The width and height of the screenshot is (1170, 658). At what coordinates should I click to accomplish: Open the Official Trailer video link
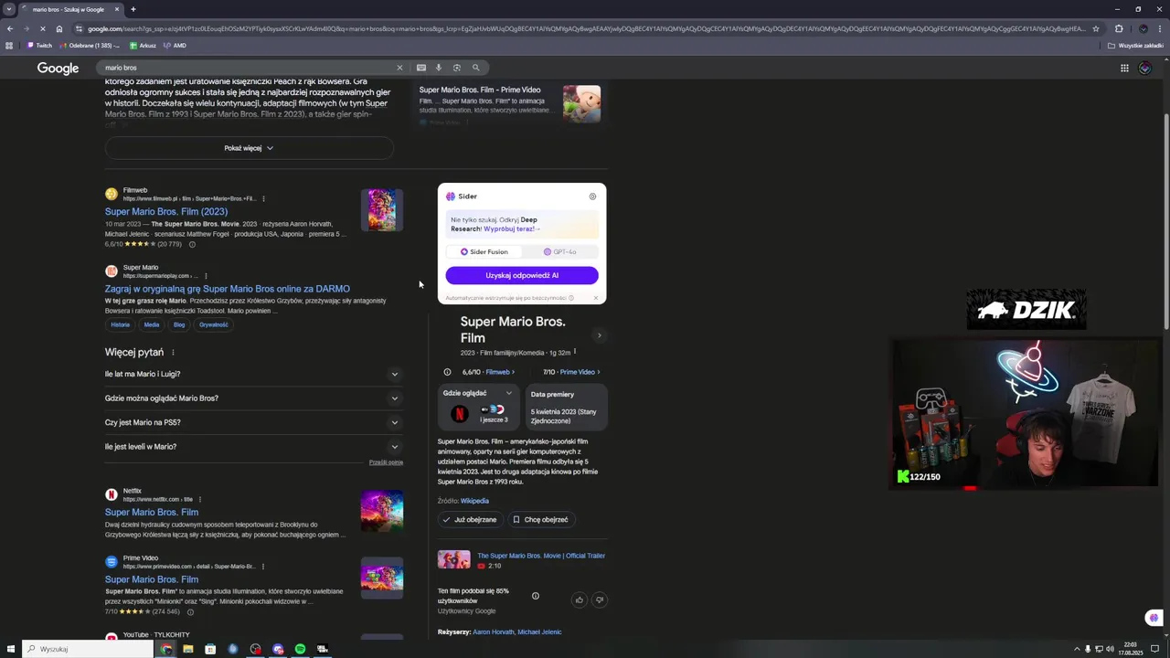coord(541,556)
